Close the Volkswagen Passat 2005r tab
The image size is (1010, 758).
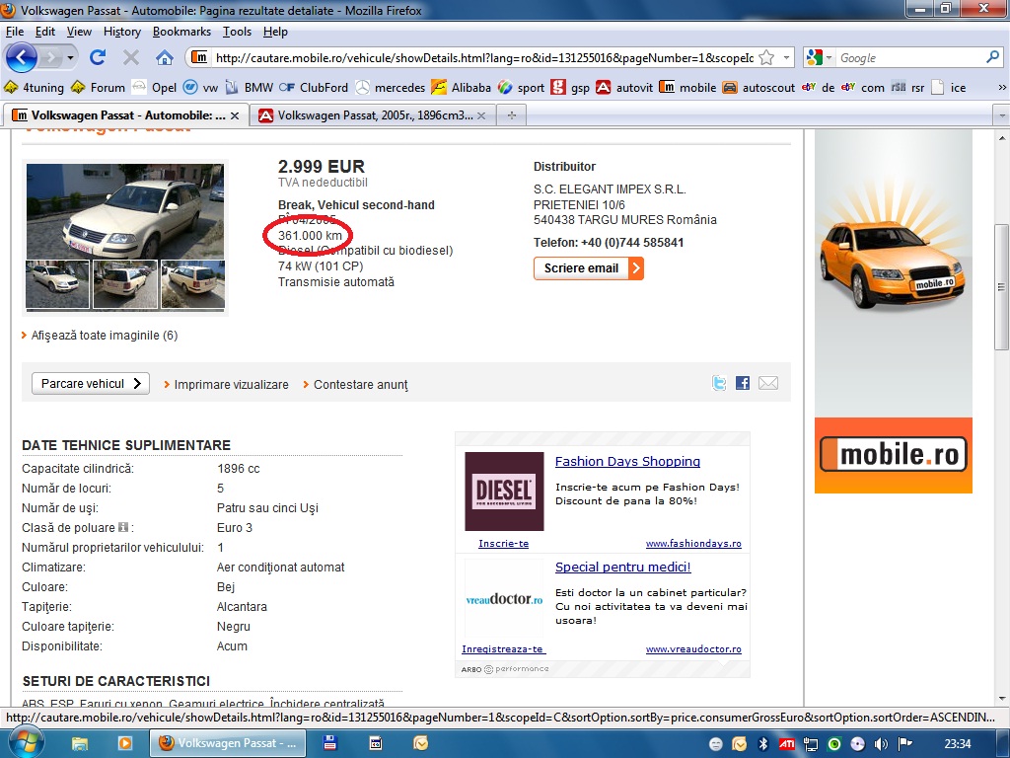(481, 116)
